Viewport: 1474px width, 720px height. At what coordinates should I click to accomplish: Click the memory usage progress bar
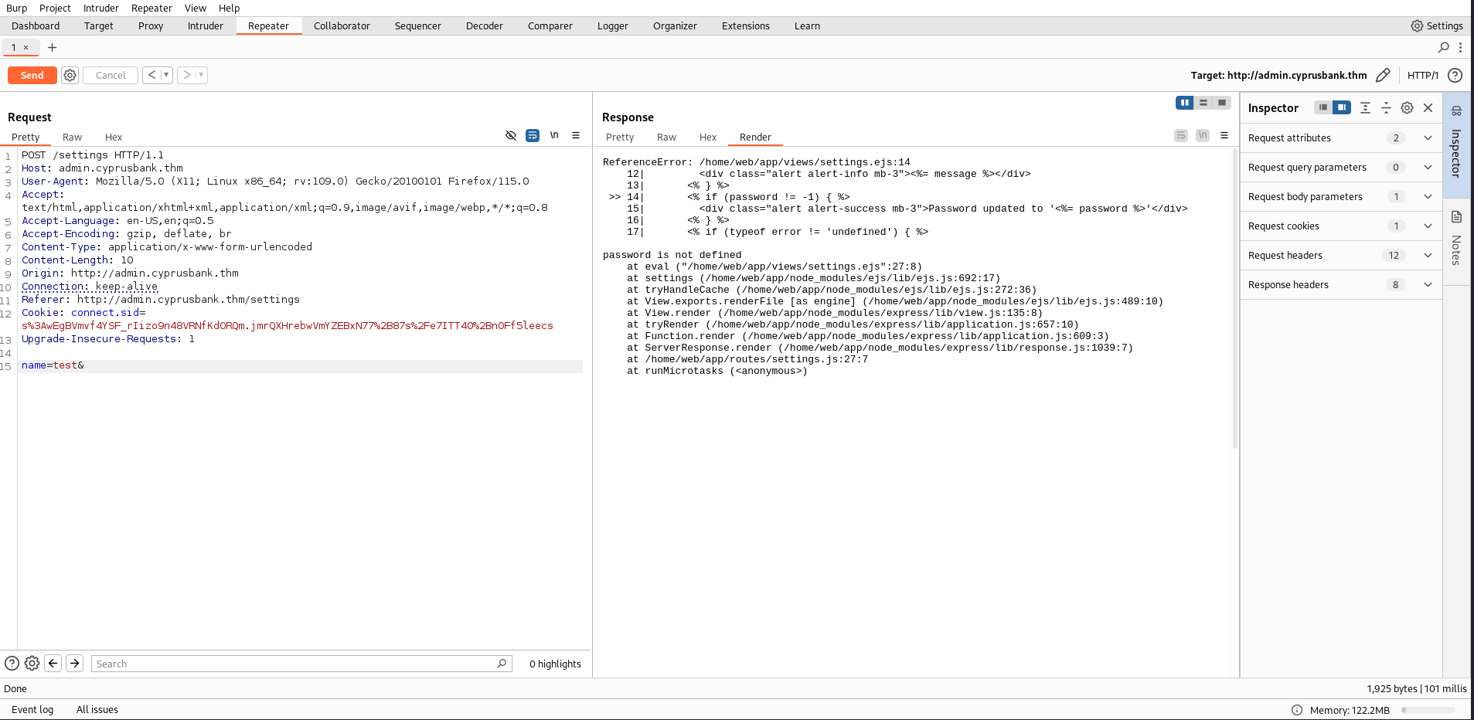point(1428,710)
